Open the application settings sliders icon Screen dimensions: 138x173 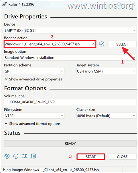[x=25, y=156]
